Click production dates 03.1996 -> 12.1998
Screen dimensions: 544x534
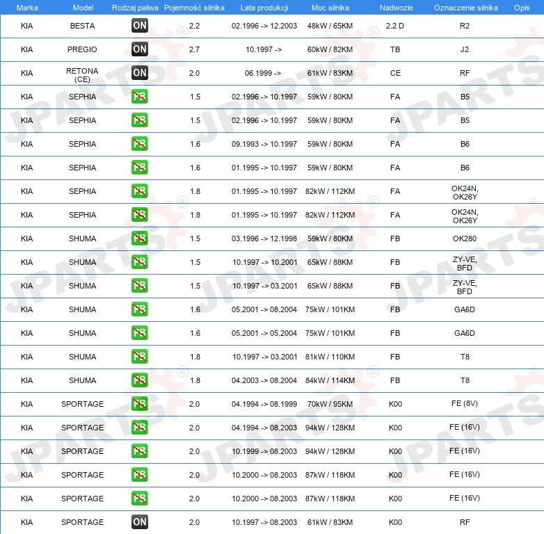[x=264, y=238]
